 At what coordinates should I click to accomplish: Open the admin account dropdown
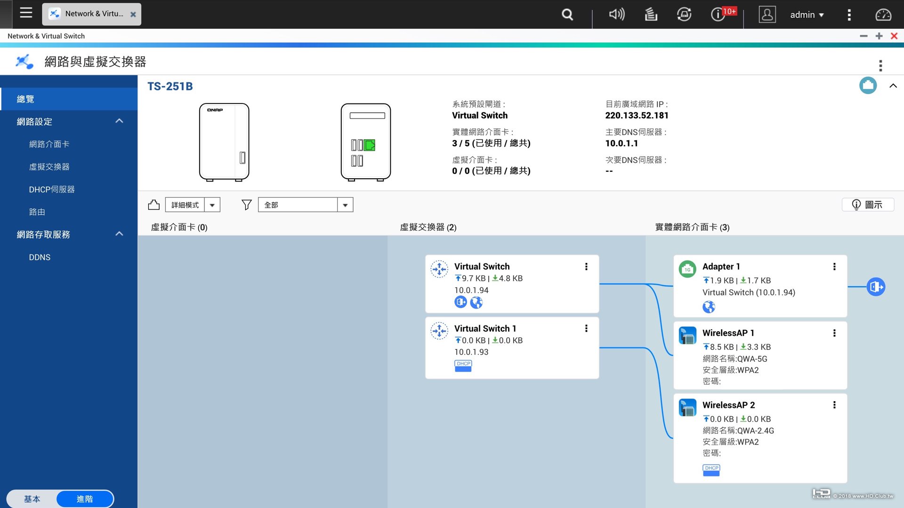[807, 15]
